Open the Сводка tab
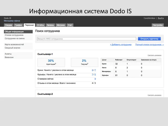This screenshot has width=168, height=126. coord(8,25)
